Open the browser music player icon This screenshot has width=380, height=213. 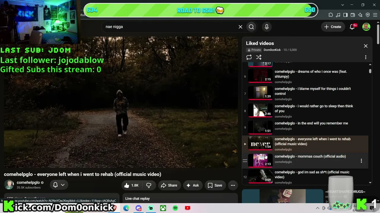point(338,15)
